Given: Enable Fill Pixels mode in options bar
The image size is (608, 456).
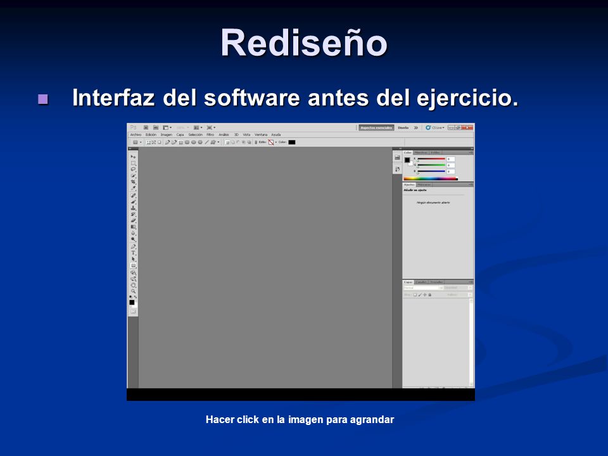Looking at the screenshot, I should click(159, 142).
